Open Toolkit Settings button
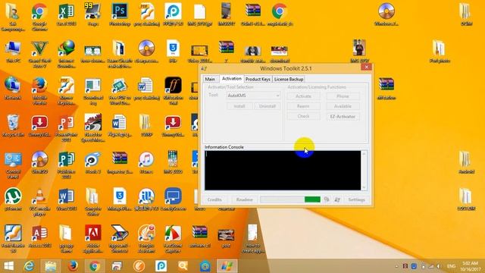Image resolution: width=485 pixels, height=273 pixels. 356,199
